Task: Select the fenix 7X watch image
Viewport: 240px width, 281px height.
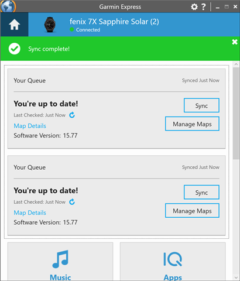Action: 50,25
